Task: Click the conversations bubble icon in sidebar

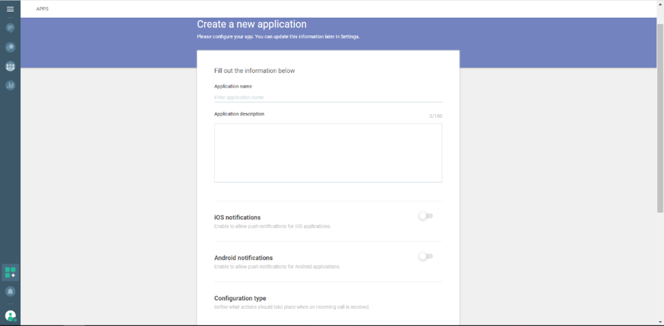Action: 10,47
